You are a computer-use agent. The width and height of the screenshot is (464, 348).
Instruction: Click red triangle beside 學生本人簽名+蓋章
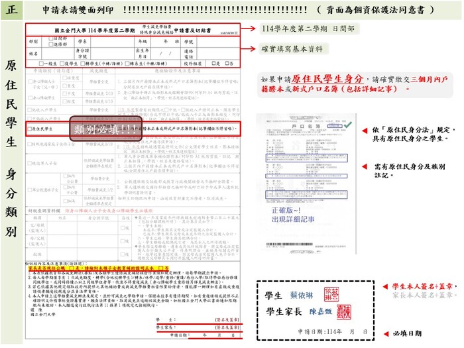point(386,287)
